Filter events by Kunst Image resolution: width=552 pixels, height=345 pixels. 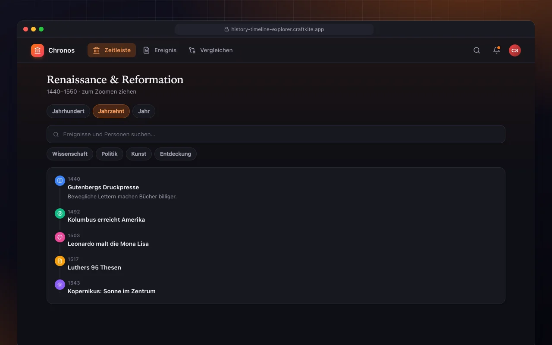(x=139, y=154)
